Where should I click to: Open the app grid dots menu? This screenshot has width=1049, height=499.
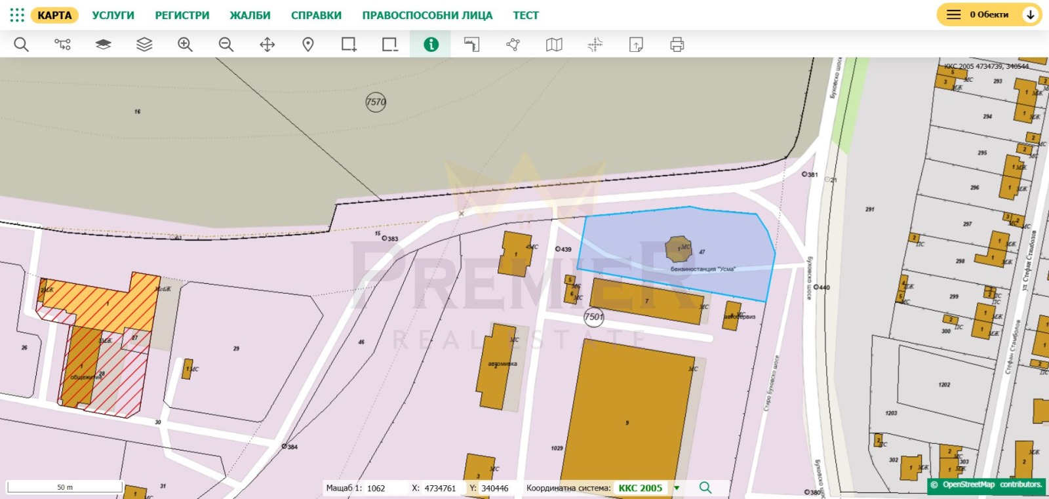click(x=17, y=15)
